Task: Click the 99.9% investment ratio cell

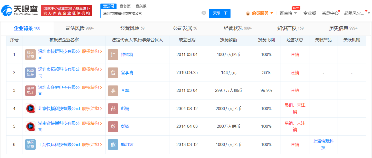Action: tap(266, 91)
